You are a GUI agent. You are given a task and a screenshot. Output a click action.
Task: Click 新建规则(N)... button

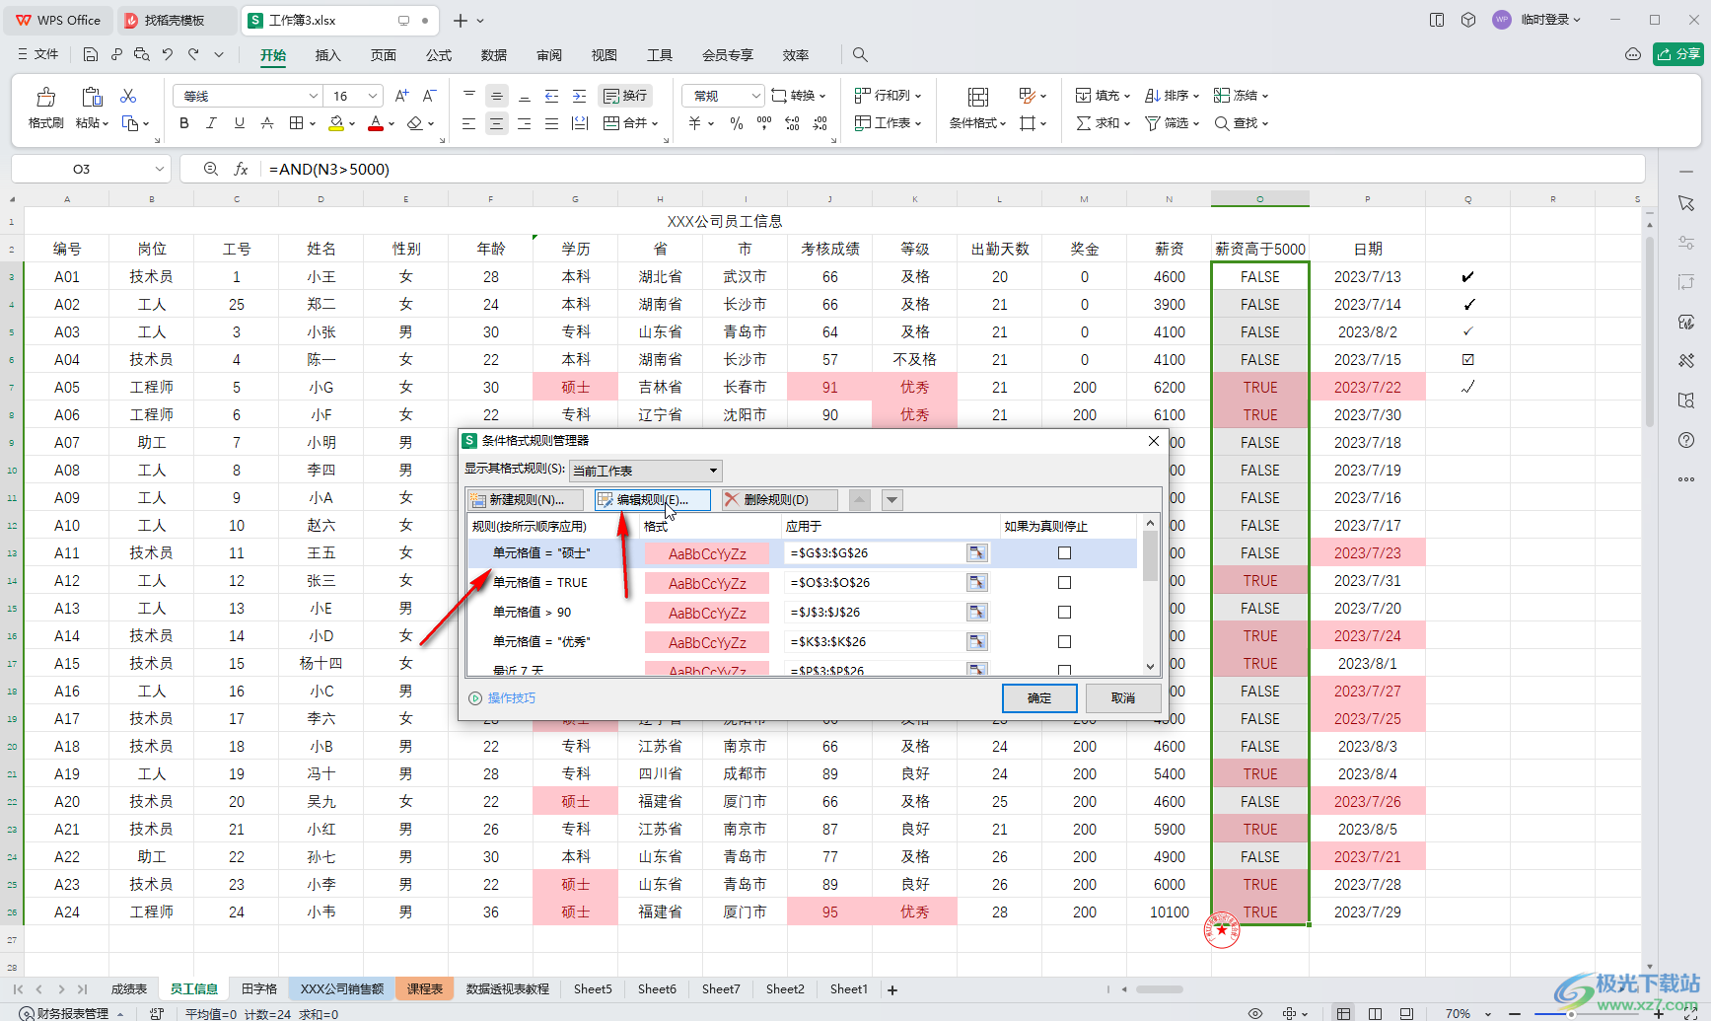point(526,500)
